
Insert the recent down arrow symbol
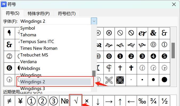pos(98,101)
